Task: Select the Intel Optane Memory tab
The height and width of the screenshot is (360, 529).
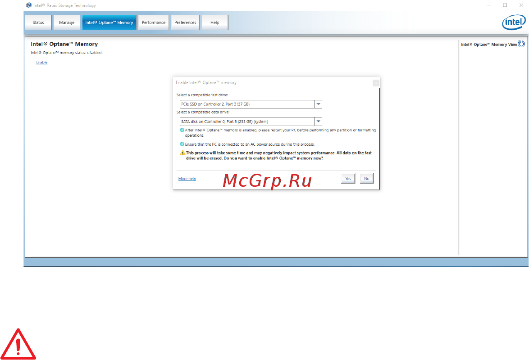Action: (109, 22)
